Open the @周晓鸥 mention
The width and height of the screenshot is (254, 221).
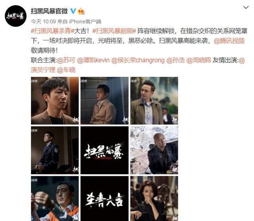(x=198, y=60)
